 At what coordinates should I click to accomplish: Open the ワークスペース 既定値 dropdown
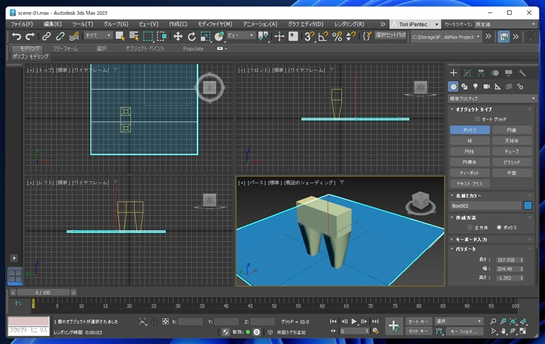pyautogui.click(x=505, y=25)
